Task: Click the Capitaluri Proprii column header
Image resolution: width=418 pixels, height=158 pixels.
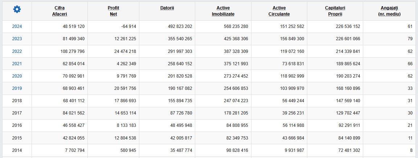Action: click(335, 11)
